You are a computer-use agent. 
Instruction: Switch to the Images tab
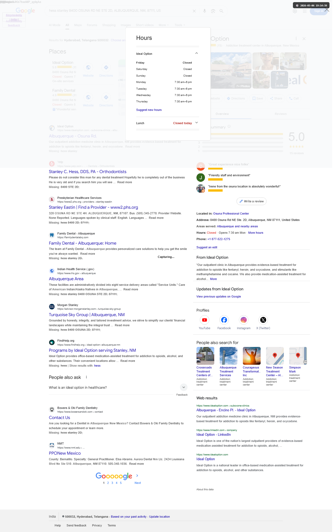pos(125,25)
